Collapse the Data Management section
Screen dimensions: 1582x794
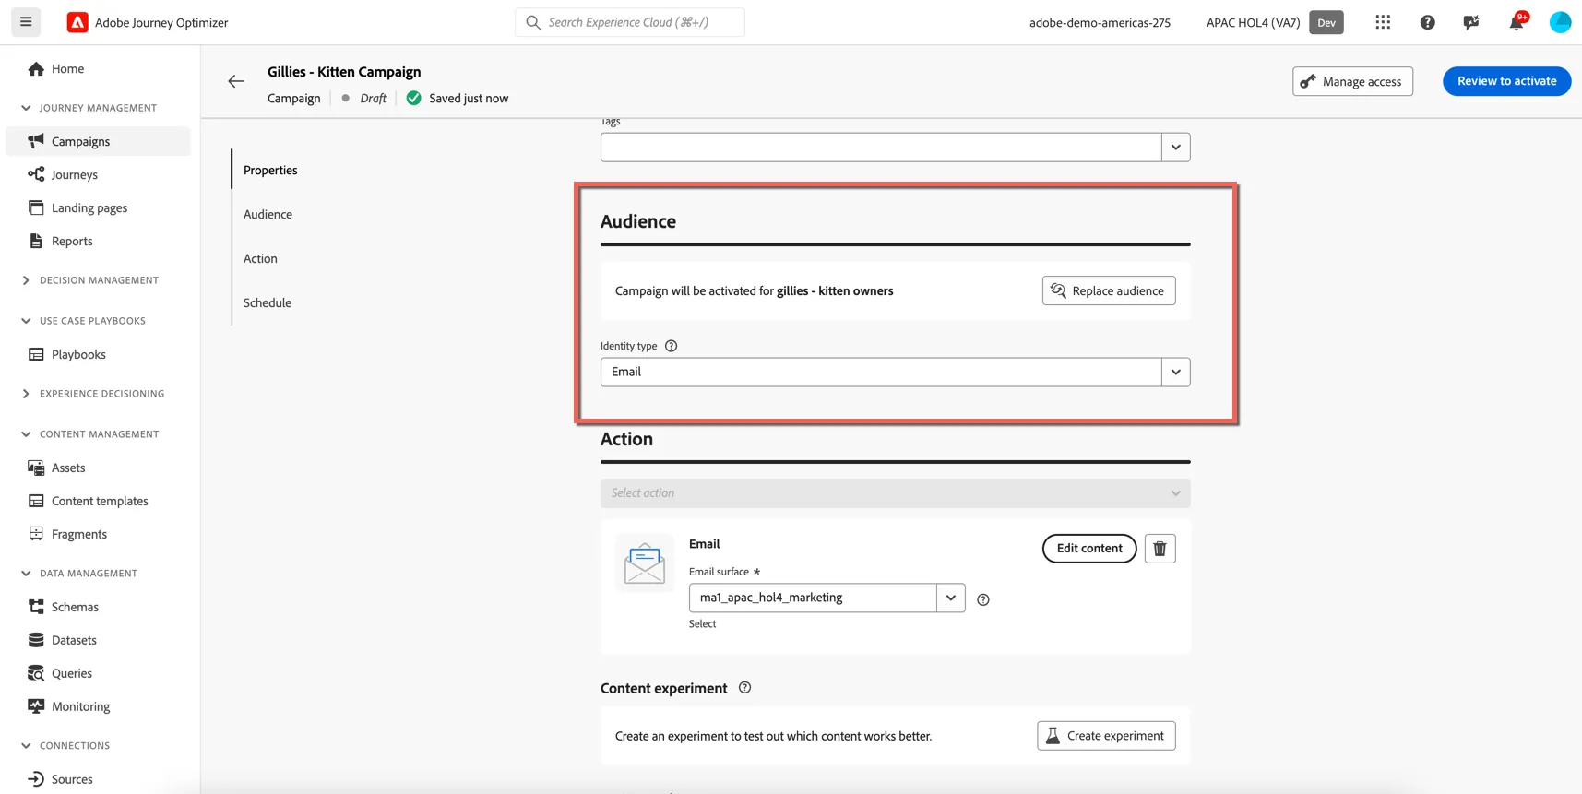pos(26,574)
